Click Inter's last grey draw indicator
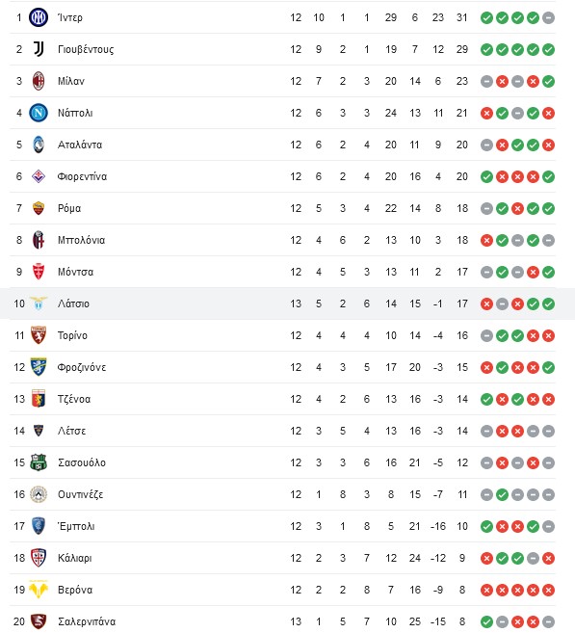Viewport: 575px width, 633px height. pyautogui.click(x=548, y=17)
